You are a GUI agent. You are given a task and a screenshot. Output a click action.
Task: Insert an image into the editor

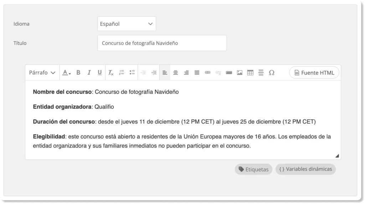tap(240, 73)
